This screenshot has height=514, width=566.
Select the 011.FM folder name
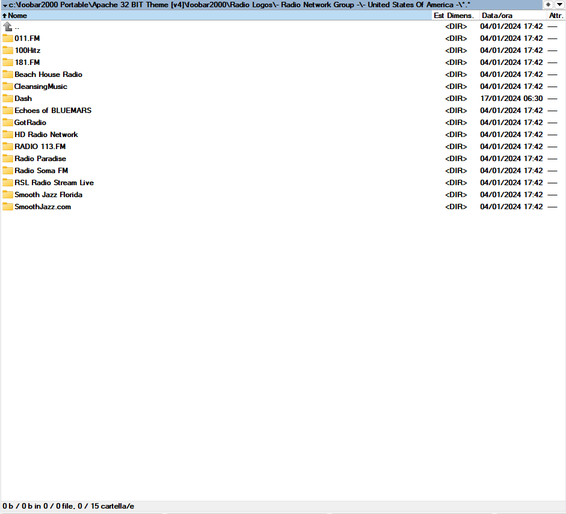(x=27, y=38)
